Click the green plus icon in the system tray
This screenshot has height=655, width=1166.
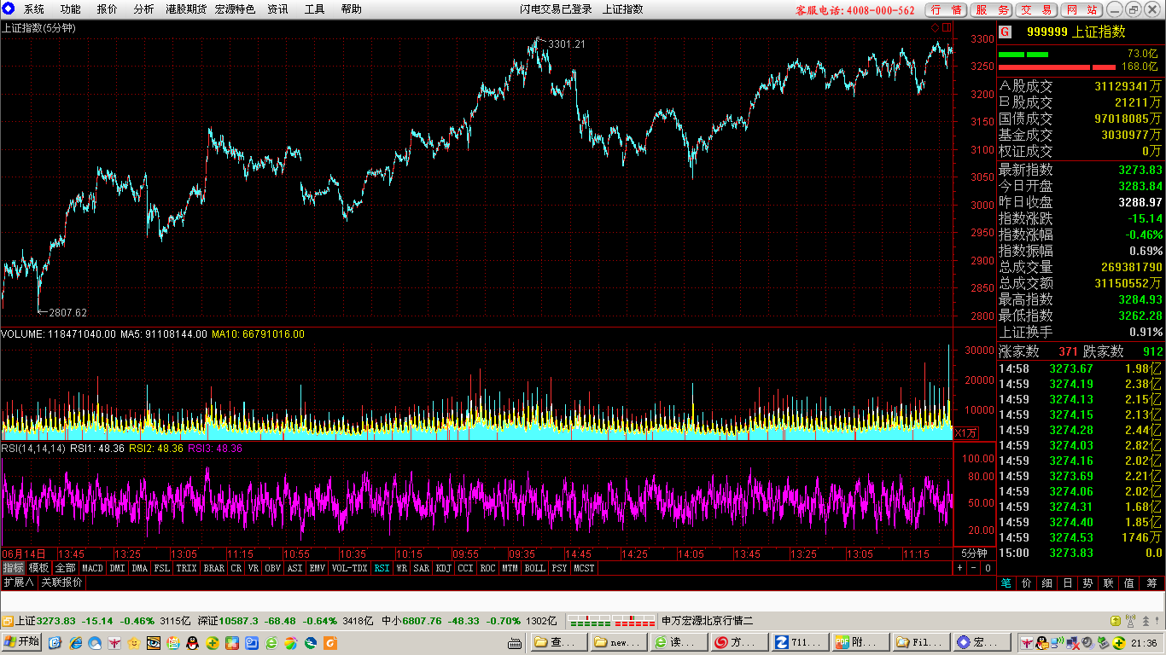click(1119, 642)
